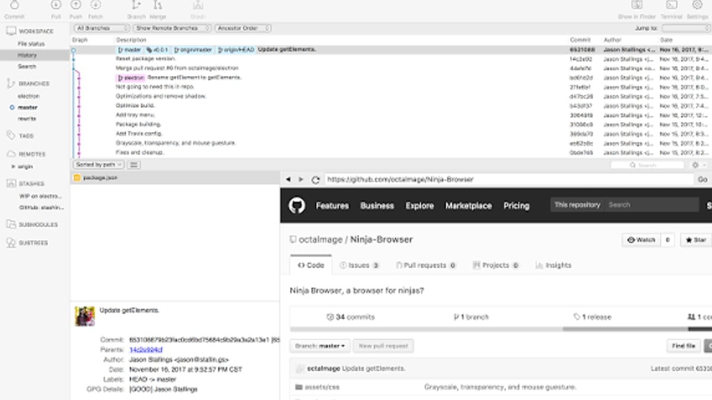
Task: Open the 1 branch link
Action: 472,317
